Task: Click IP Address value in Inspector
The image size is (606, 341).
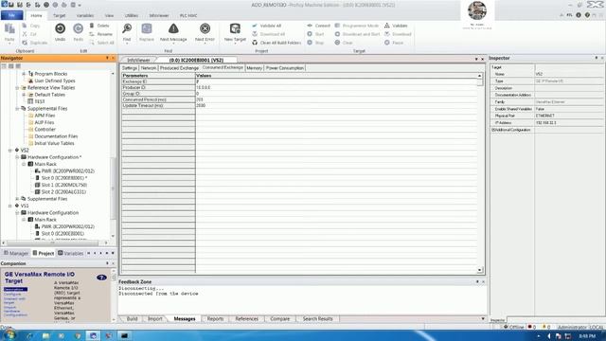Action: coord(569,123)
